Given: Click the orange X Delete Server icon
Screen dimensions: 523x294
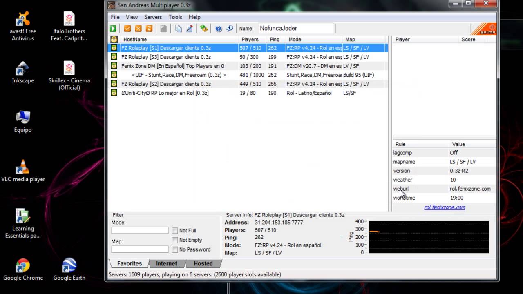Looking at the screenshot, I should tap(138, 29).
